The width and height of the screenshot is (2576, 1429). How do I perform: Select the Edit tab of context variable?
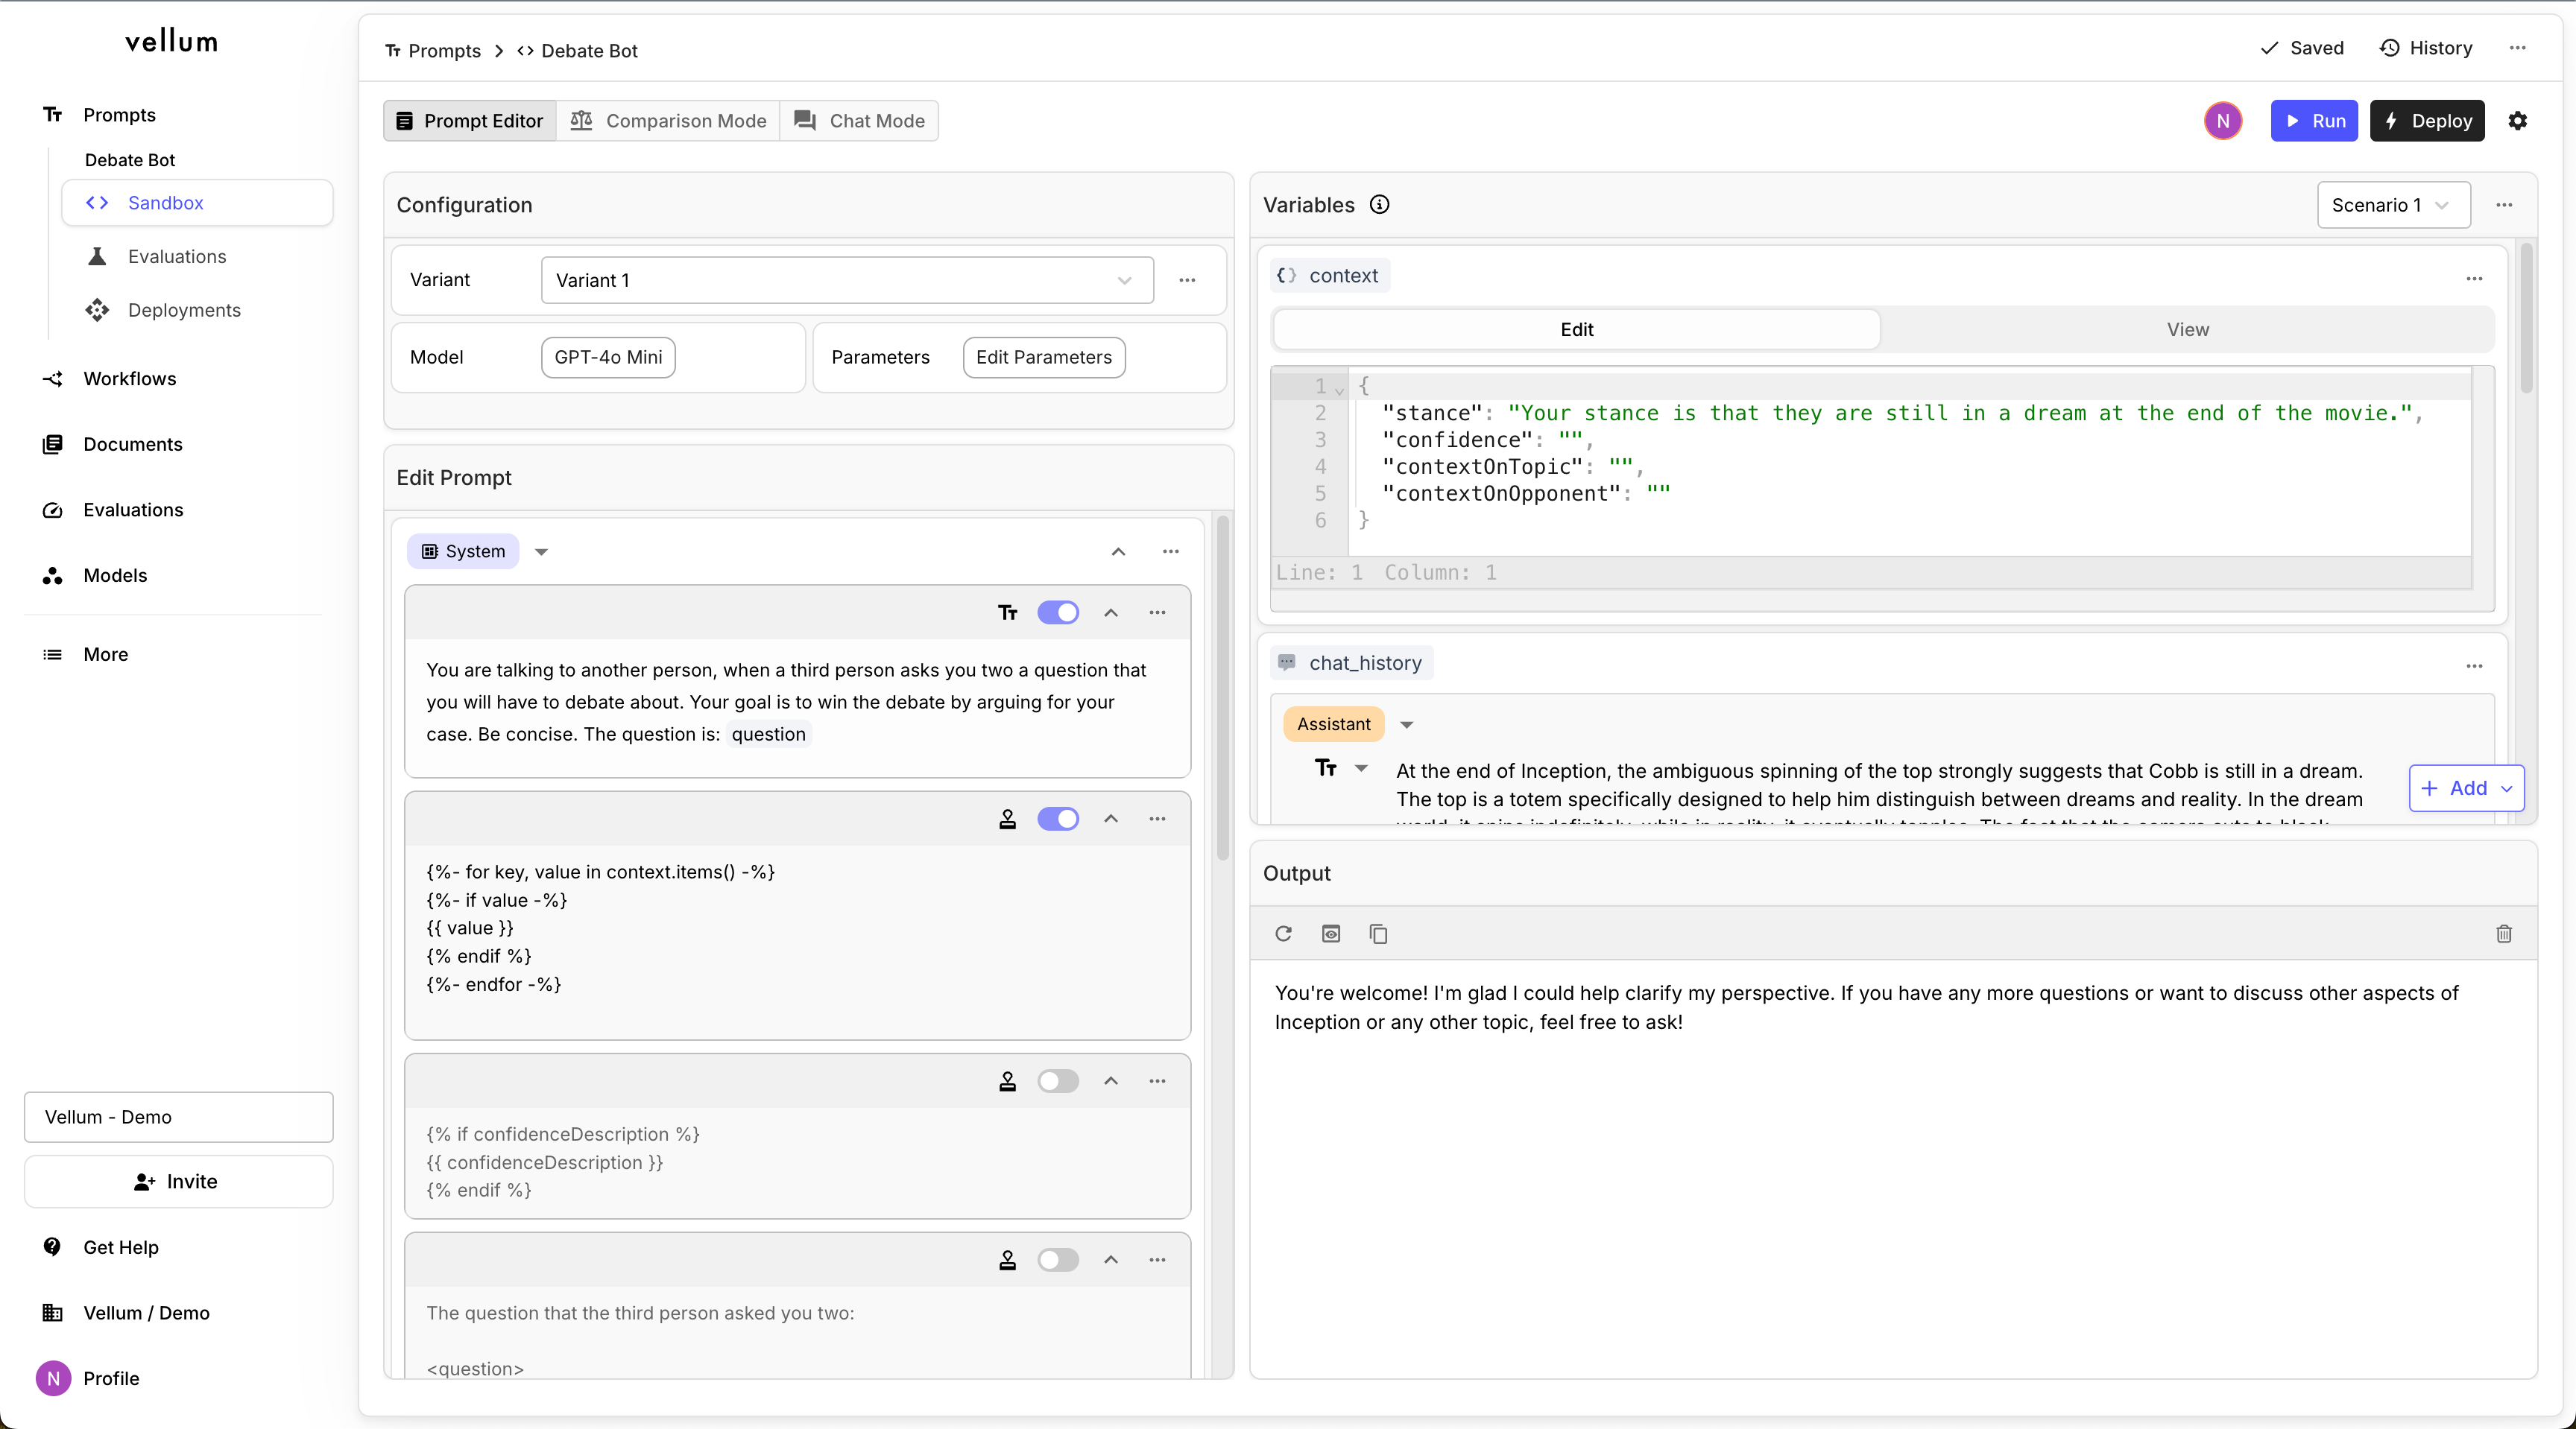[x=1576, y=330]
